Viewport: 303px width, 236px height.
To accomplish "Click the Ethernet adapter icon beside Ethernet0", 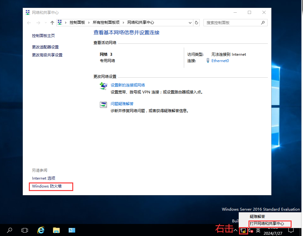I will pyautogui.click(x=208, y=61).
